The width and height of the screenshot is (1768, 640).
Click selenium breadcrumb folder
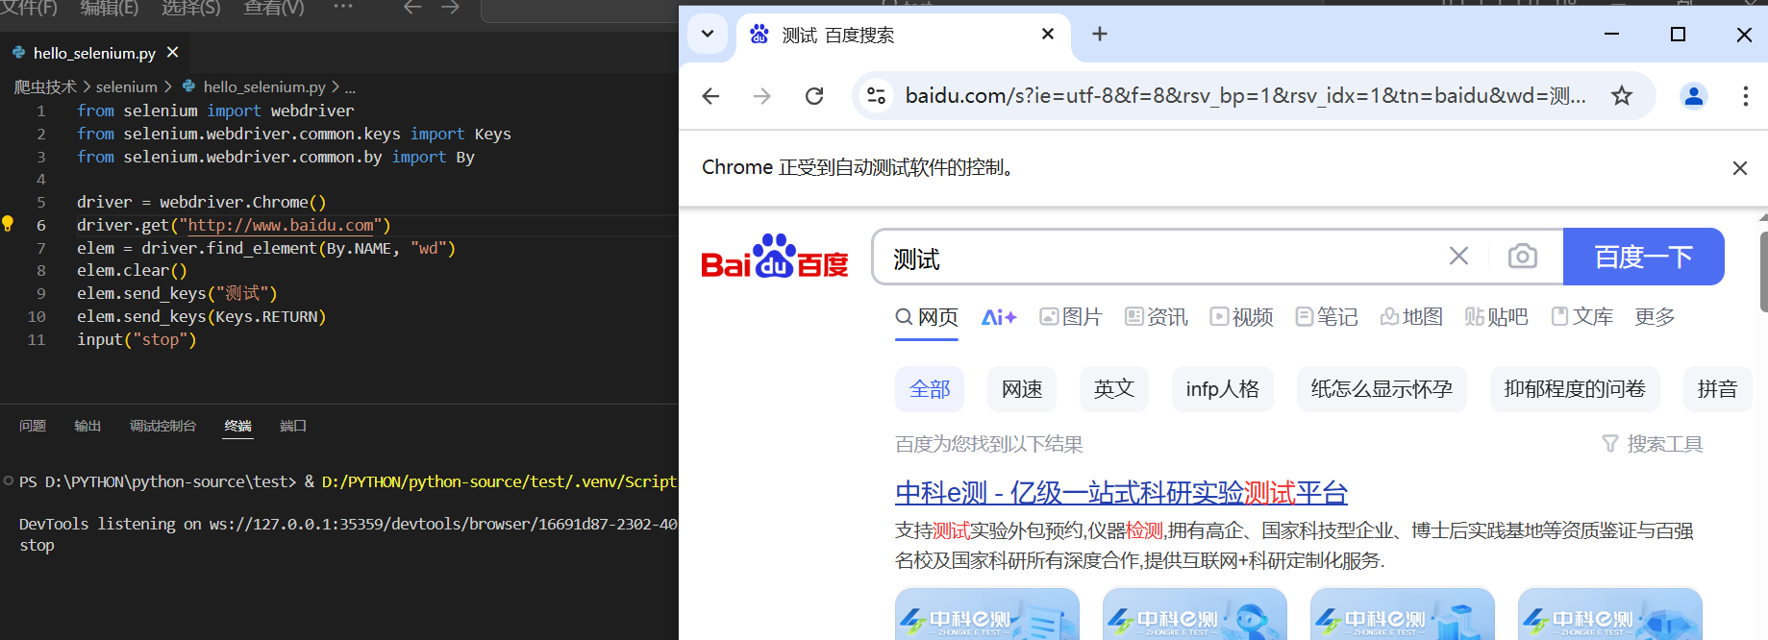point(127,86)
